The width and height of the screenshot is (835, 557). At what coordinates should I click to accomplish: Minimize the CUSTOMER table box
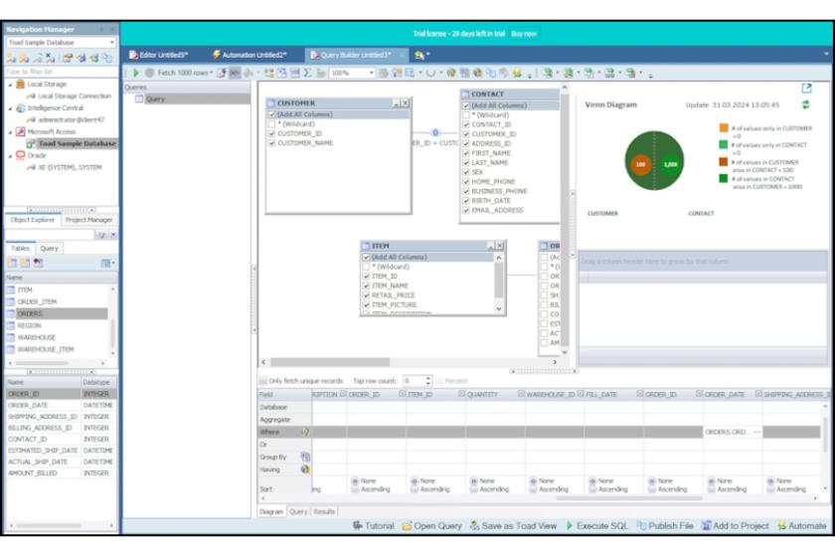397,102
